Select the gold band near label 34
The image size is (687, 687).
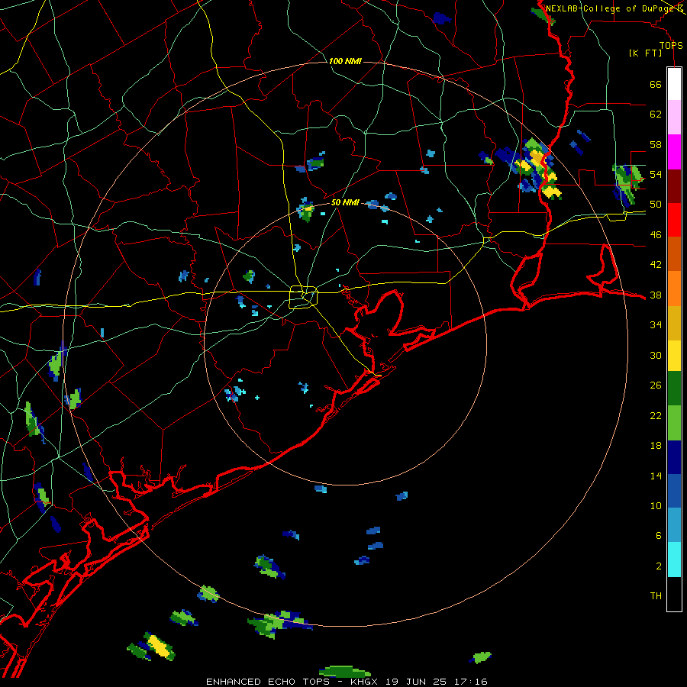(x=674, y=323)
